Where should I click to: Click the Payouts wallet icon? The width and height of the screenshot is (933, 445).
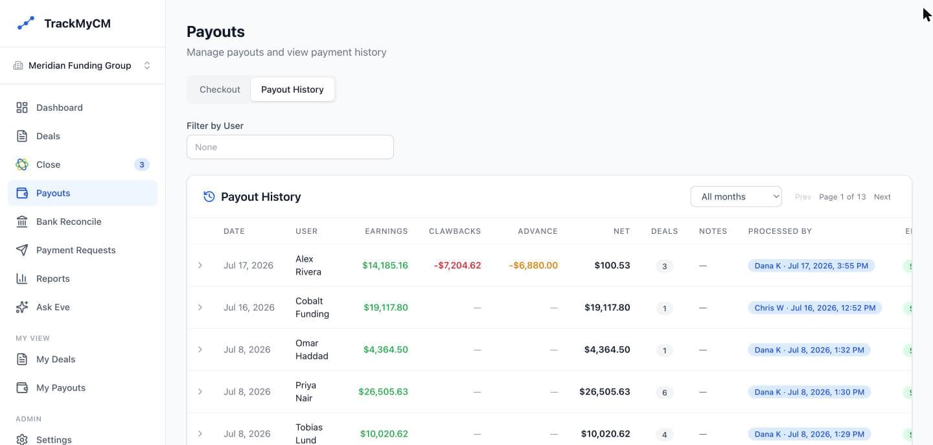pyautogui.click(x=22, y=193)
